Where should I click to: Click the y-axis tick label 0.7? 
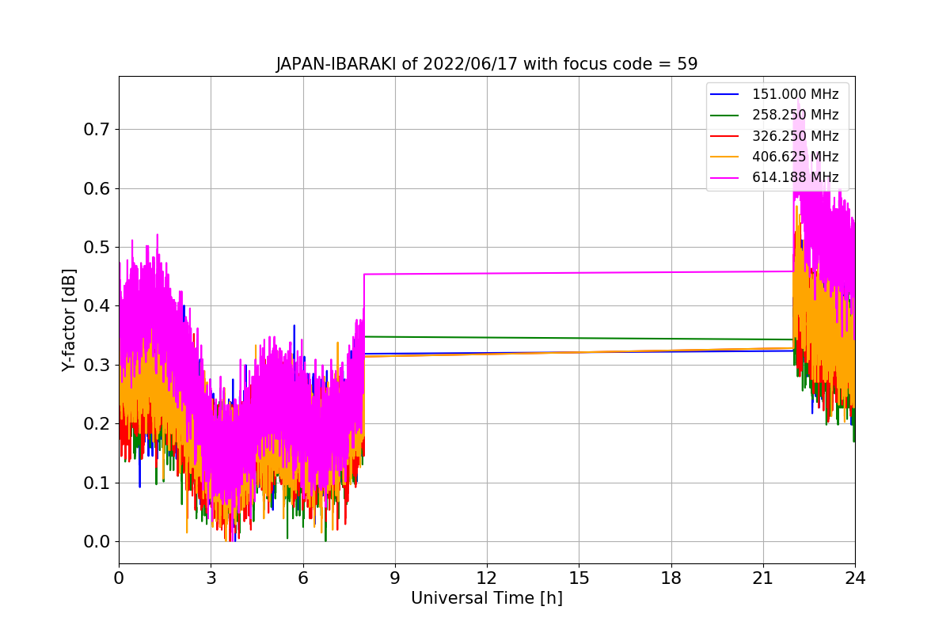(x=97, y=130)
